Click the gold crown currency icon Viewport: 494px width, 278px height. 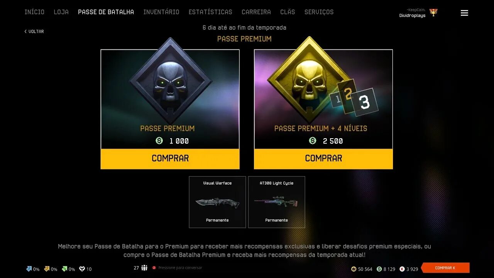(x=354, y=269)
